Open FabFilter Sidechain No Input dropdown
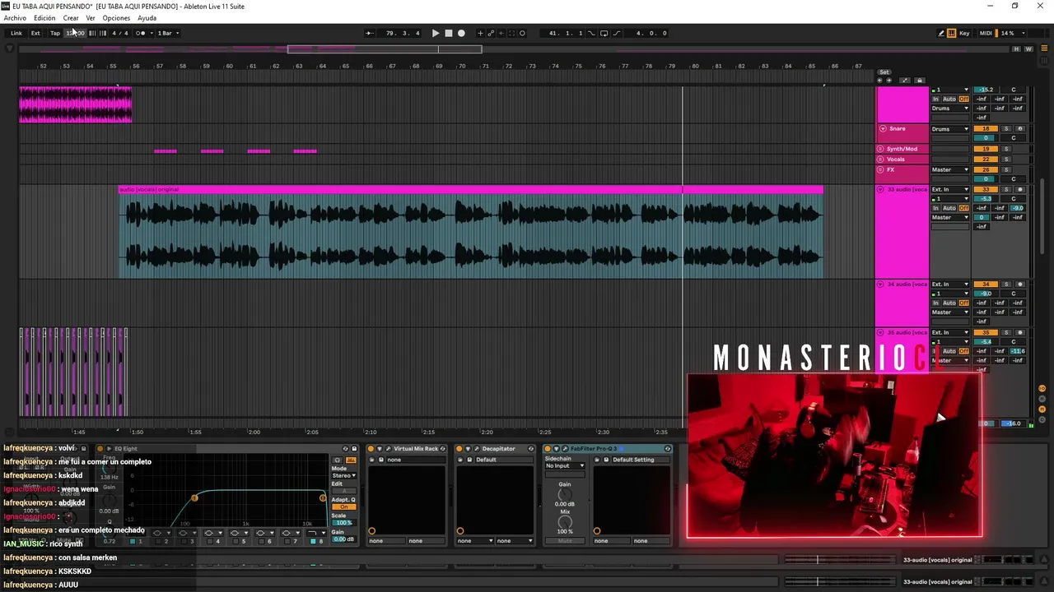 pos(565,466)
